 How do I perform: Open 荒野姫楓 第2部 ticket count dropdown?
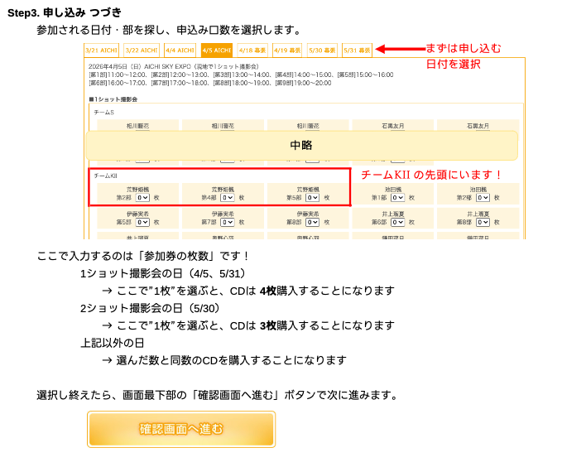coord(142,198)
